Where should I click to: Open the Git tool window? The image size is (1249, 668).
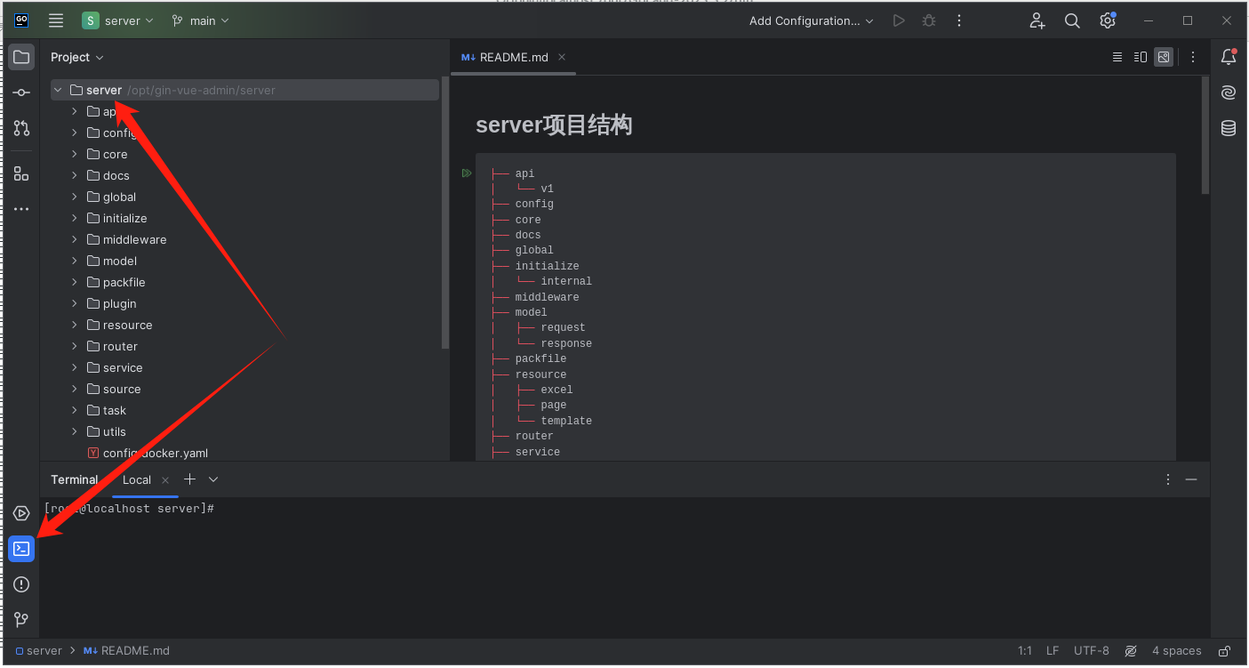pyautogui.click(x=21, y=620)
